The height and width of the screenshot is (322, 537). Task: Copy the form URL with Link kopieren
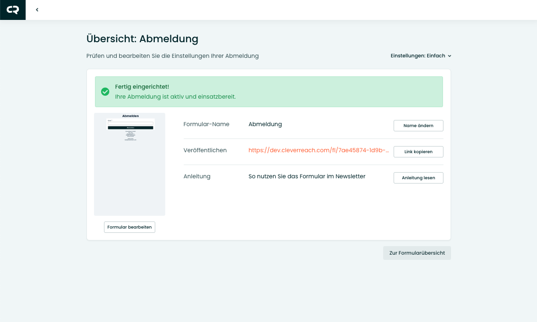[418, 152]
